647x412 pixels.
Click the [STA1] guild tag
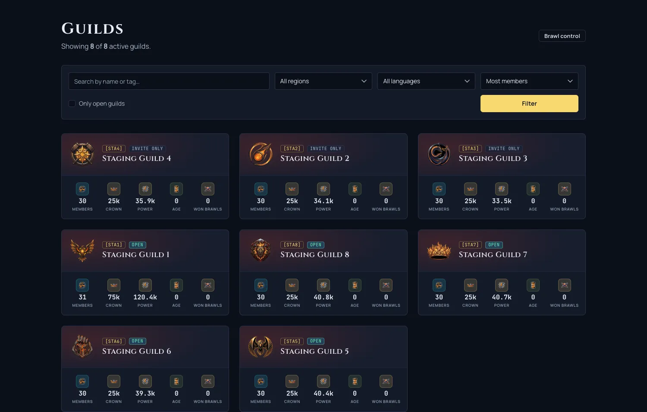(114, 245)
